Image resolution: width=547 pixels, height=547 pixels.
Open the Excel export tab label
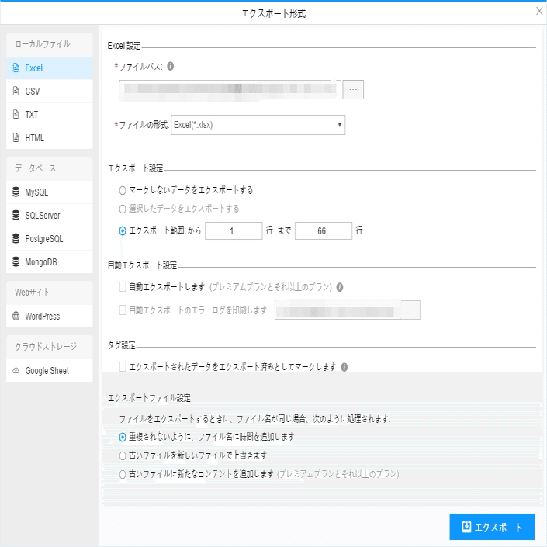tap(50, 68)
